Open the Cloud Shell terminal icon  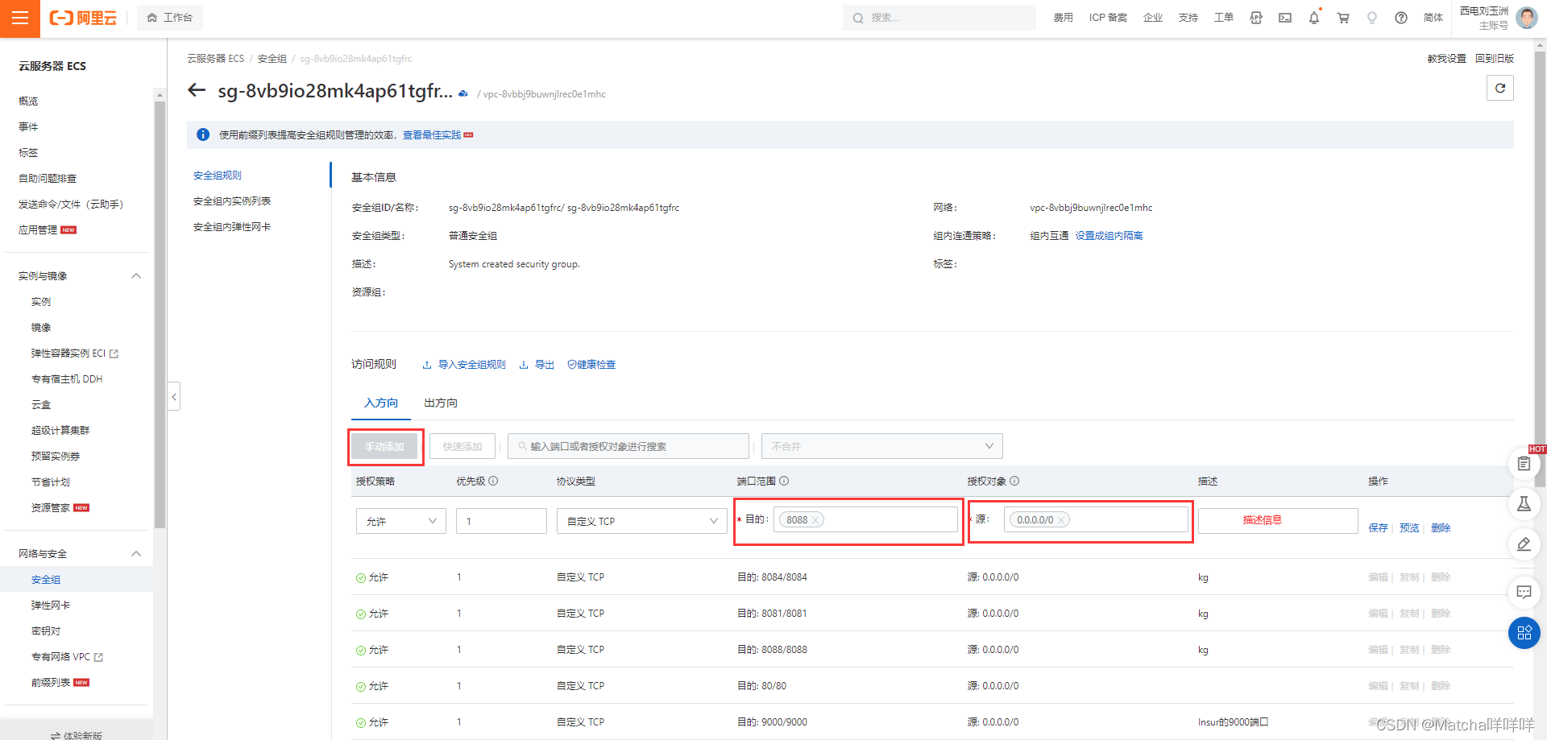1285,18
